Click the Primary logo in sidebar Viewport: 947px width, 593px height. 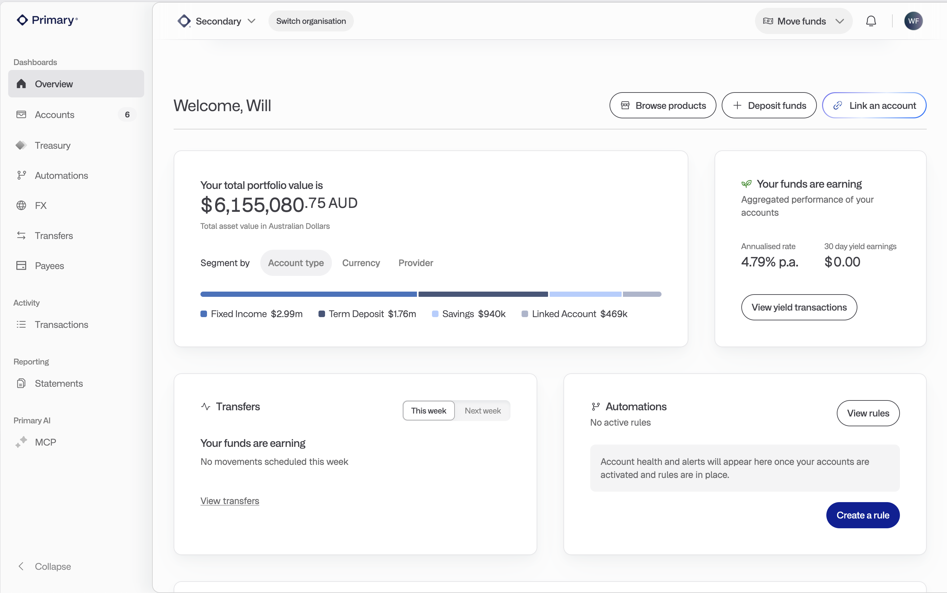(x=47, y=20)
